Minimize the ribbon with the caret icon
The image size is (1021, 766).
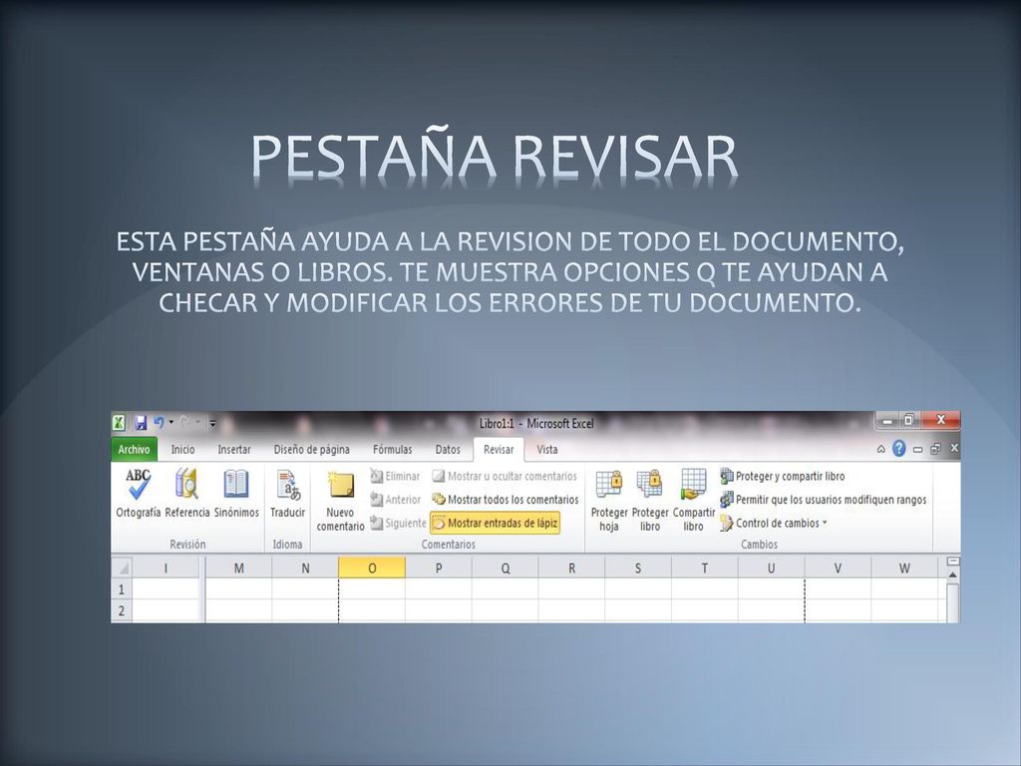click(881, 449)
